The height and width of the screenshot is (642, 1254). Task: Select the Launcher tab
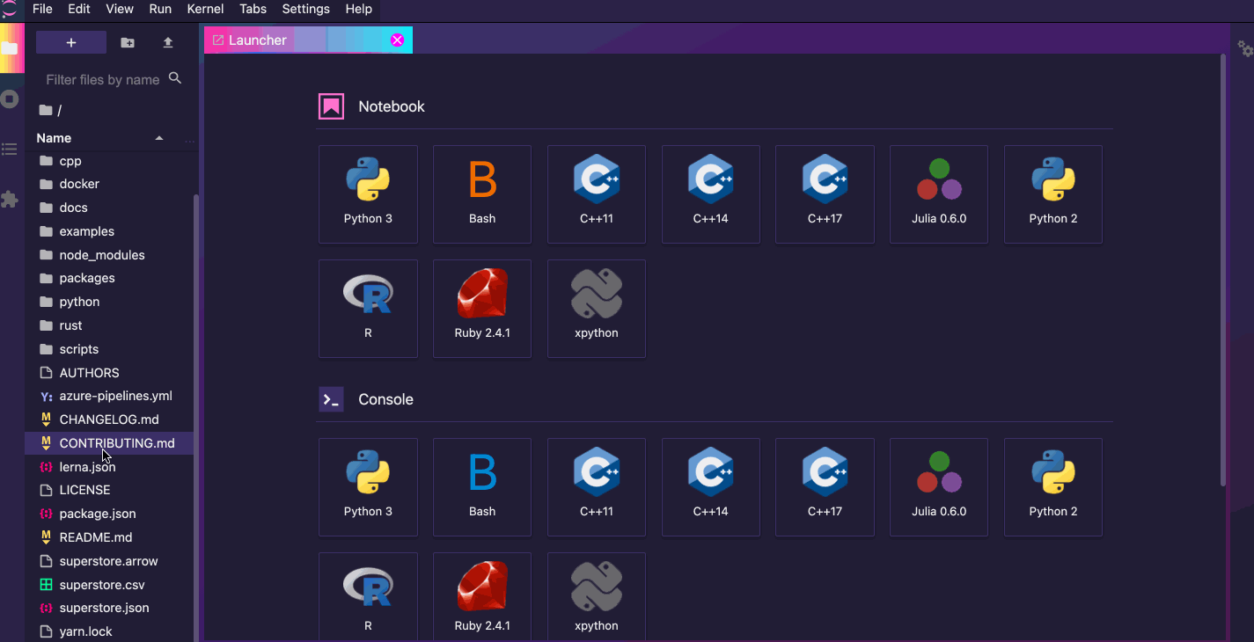[x=308, y=40]
